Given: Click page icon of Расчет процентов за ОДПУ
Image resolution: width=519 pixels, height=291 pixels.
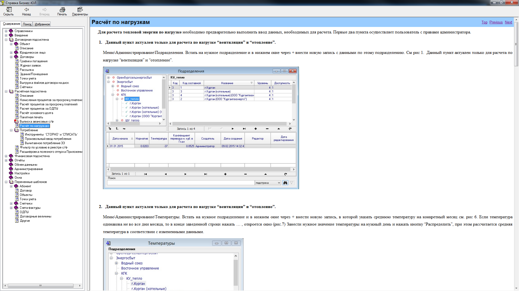Looking at the screenshot, I should pos(17,109).
